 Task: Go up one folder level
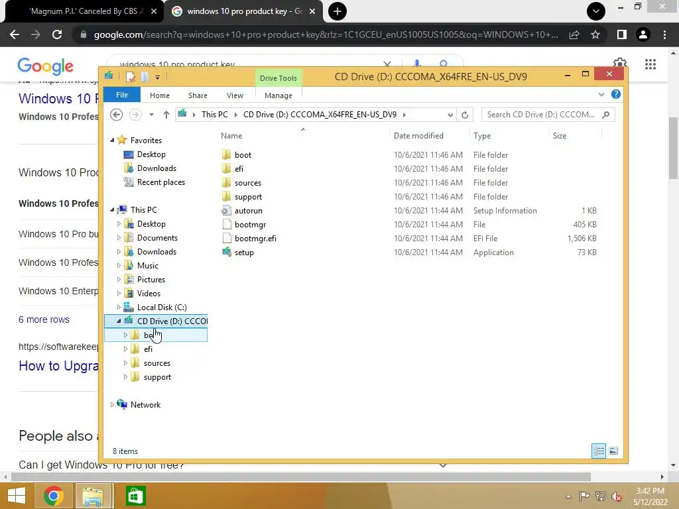coord(166,115)
